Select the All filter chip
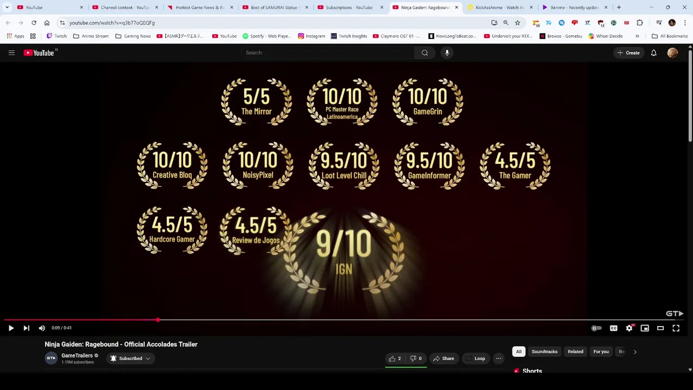Viewport: 693px width, 390px height. click(519, 352)
